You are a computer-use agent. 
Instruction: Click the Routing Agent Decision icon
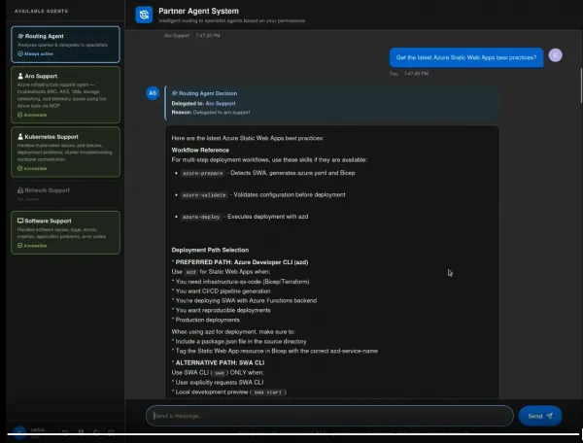click(x=174, y=93)
